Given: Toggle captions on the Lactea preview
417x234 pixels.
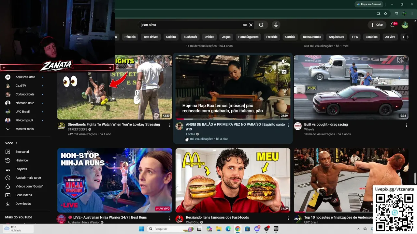Looking at the screenshot, I should click(x=284, y=72).
